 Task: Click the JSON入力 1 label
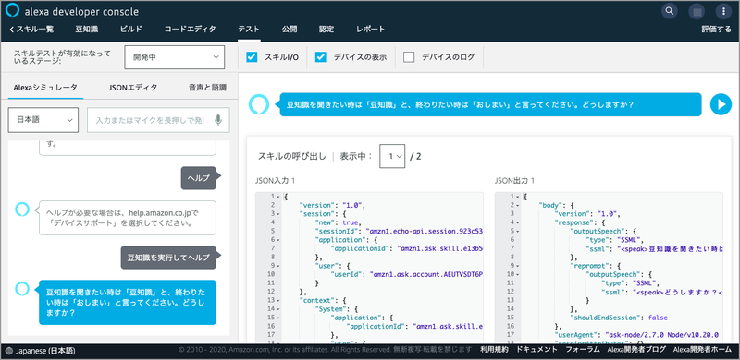275,181
